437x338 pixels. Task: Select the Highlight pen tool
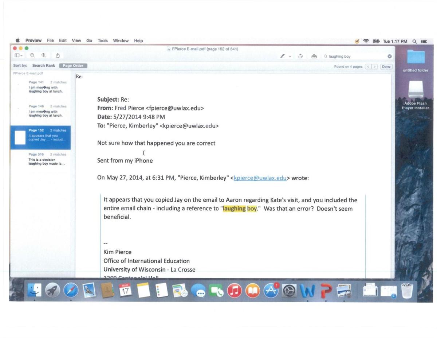[x=282, y=57]
